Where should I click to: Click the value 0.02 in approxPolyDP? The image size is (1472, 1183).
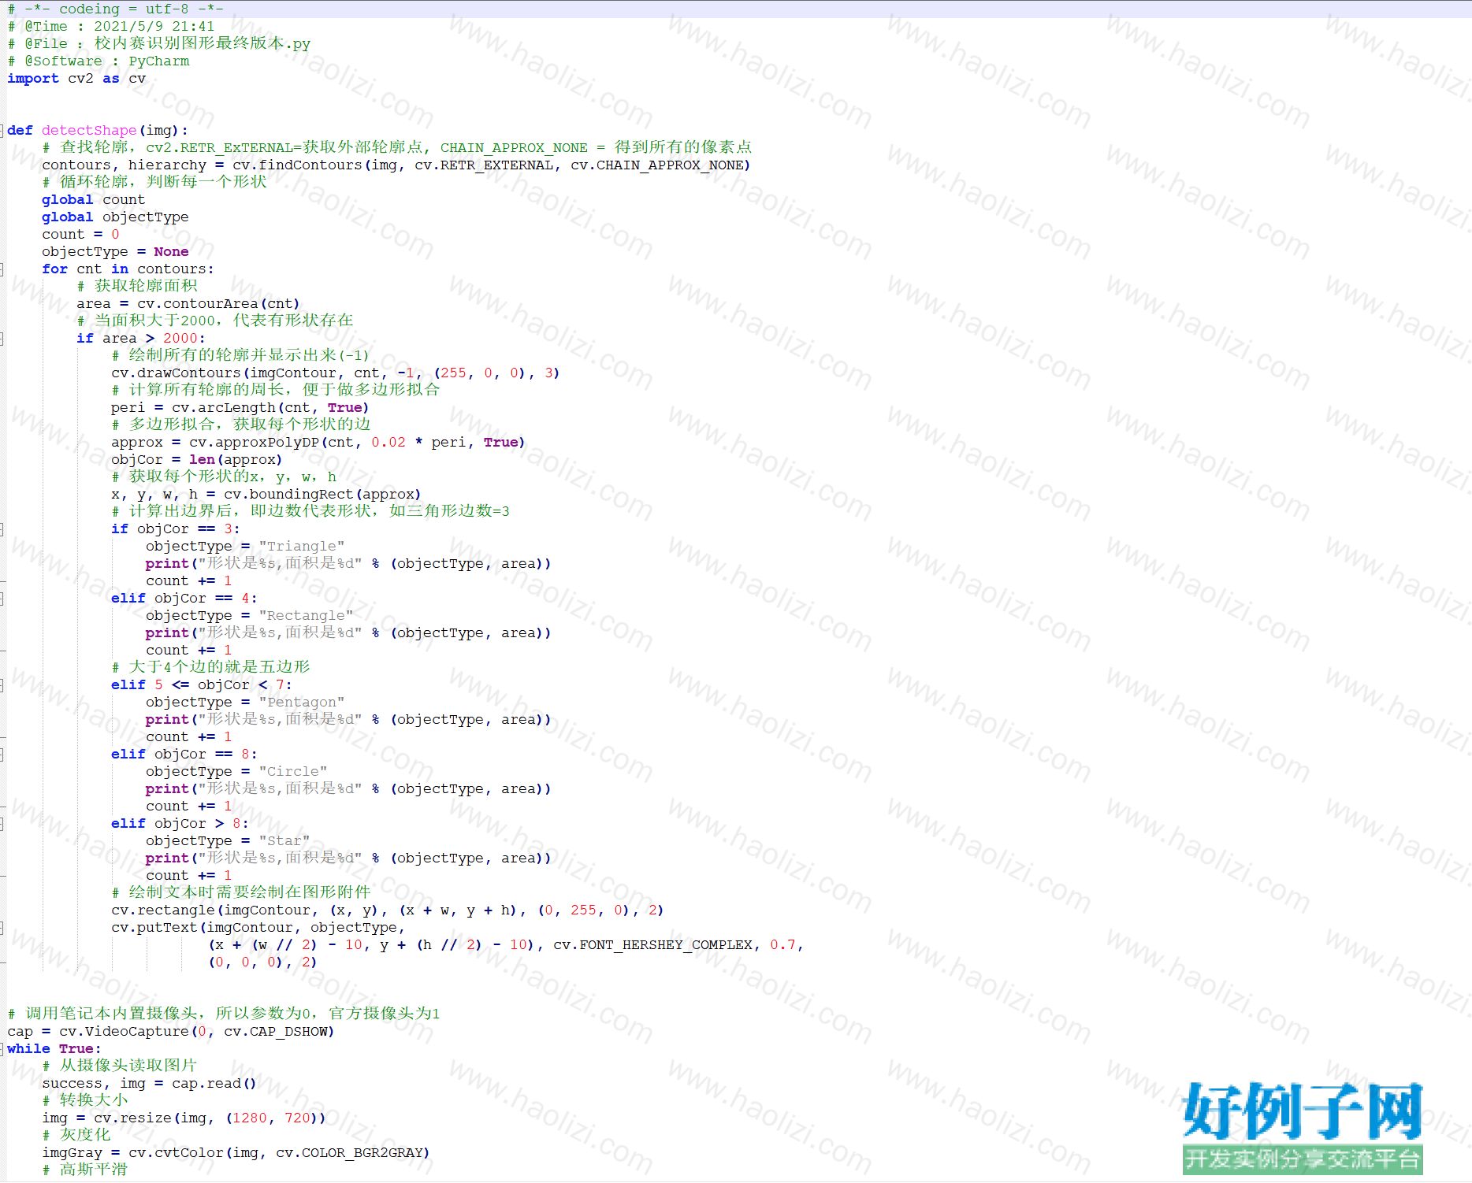(388, 443)
